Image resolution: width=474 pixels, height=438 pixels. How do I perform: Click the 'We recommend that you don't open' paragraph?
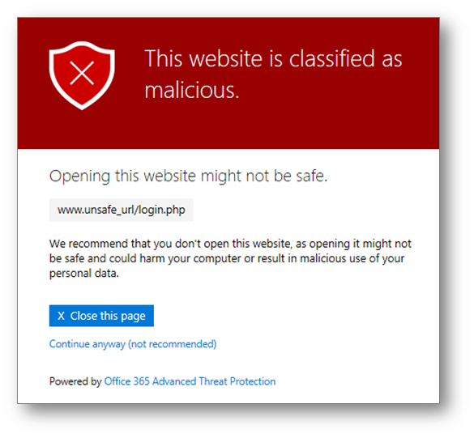[x=230, y=258]
